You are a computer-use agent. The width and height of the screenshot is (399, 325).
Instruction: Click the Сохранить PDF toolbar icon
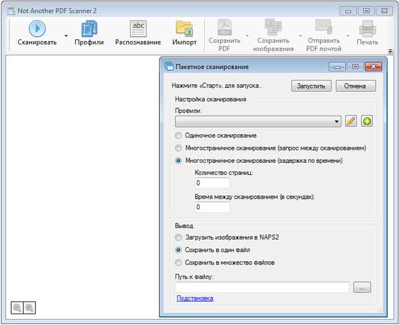click(x=225, y=27)
